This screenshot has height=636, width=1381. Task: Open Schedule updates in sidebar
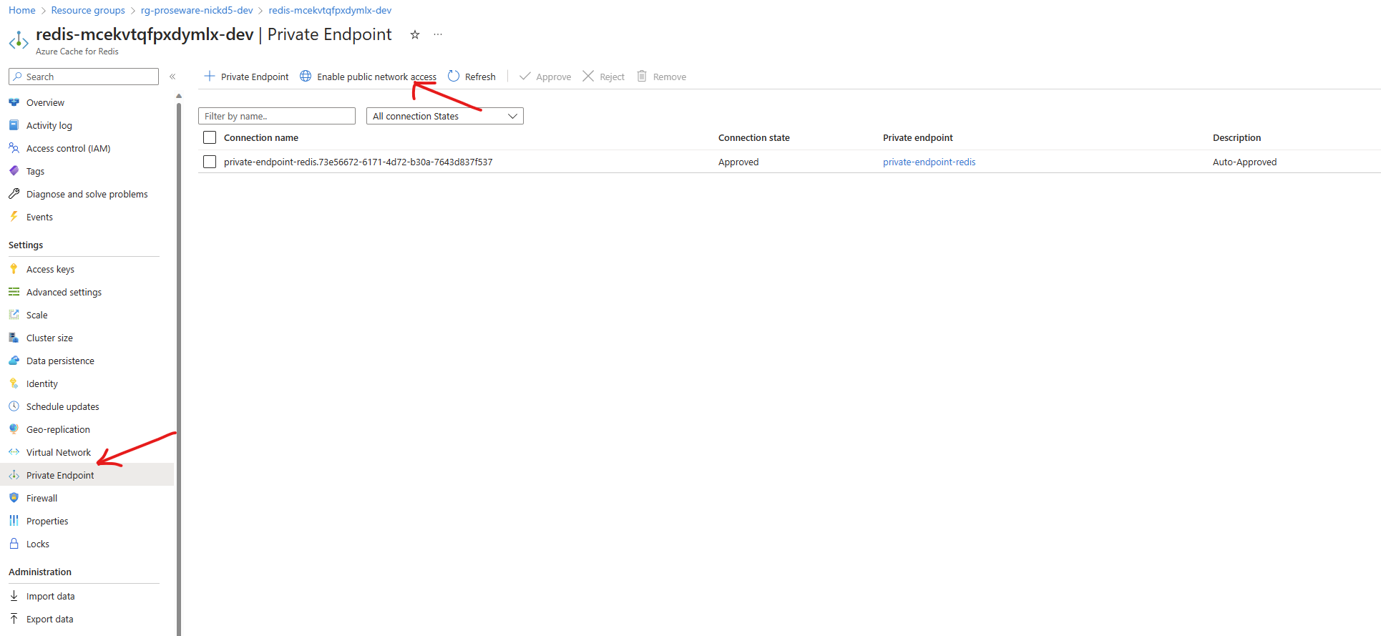click(63, 406)
